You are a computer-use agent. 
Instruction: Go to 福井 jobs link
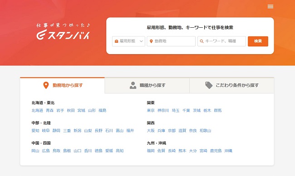point(130,131)
